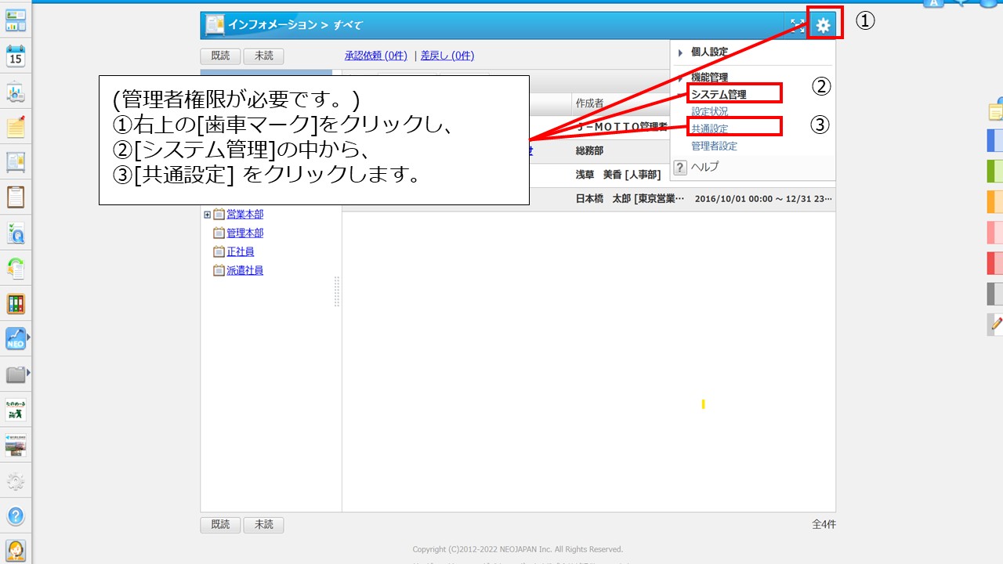Screen dimensions: 1003x564
Task: Select 管理者設定 in the settings menu
Action: [x=714, y=146]
